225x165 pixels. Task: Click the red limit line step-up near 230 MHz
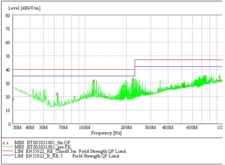pyautogui.click(x=135, y=64)
